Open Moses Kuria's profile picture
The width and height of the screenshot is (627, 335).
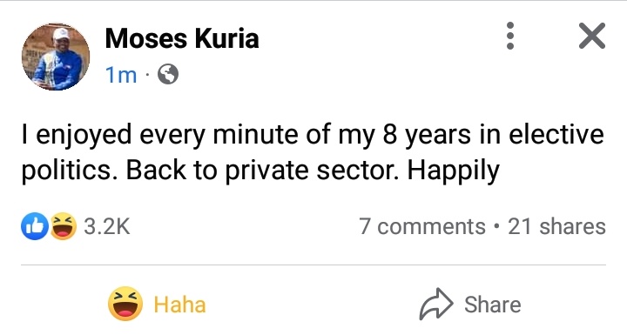[56, 57]
